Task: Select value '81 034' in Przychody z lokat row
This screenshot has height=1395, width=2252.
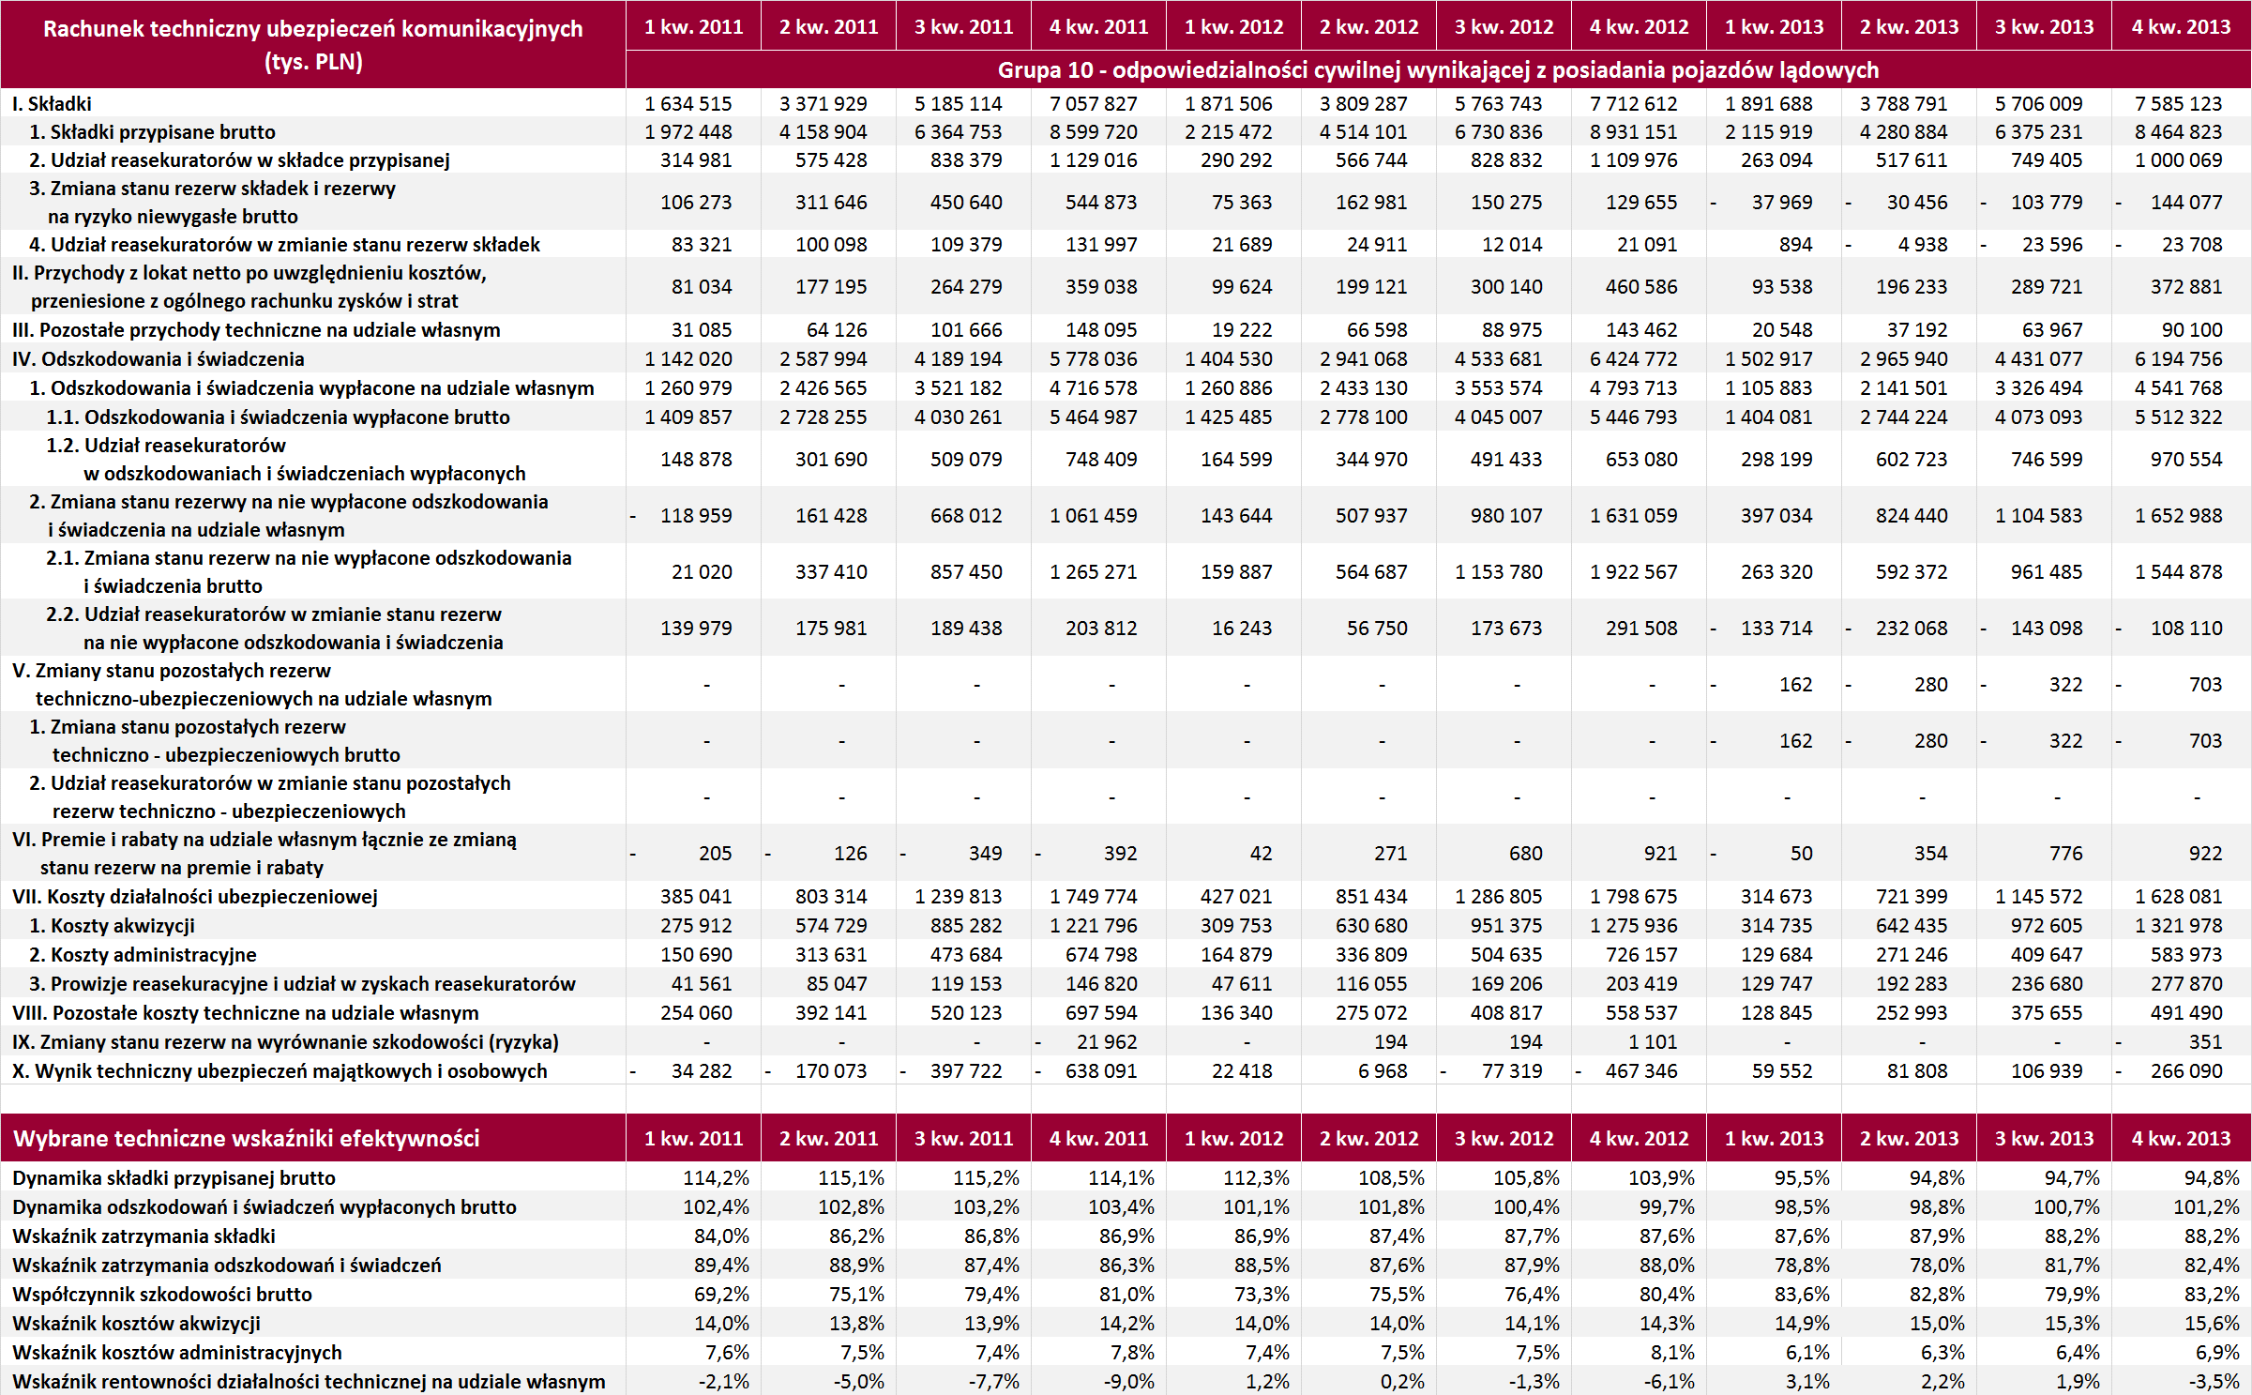Action: pyautogui.click(x=702, y=287)
